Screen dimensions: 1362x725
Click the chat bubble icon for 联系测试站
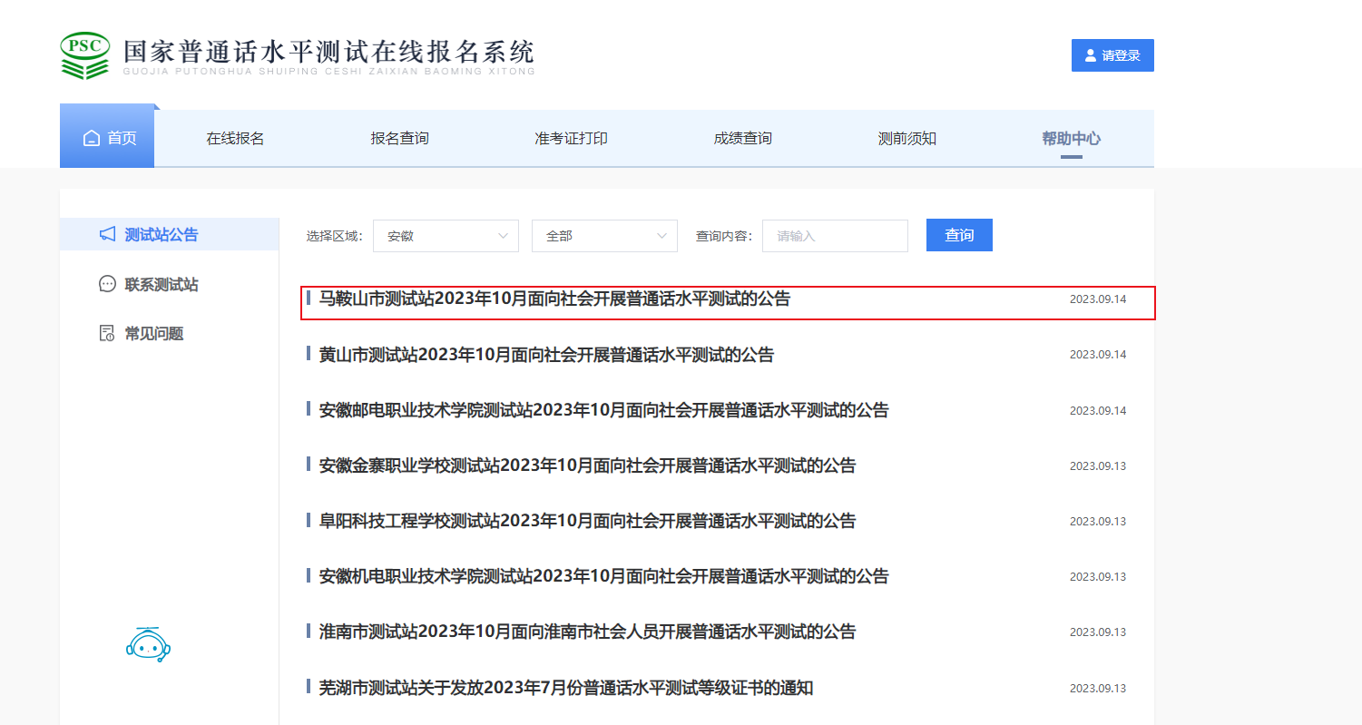click(x=107, y=284)
